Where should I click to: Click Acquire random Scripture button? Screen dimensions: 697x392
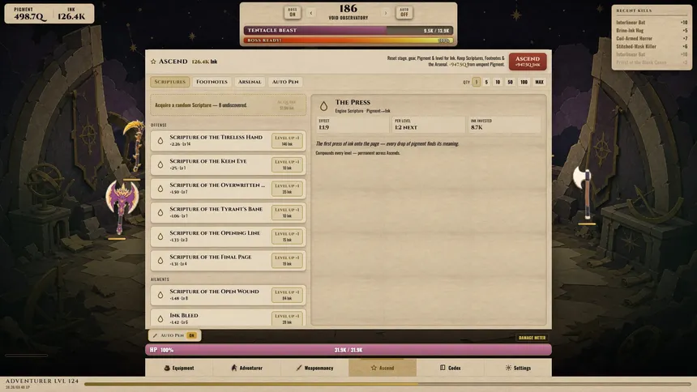pos(287,105)
